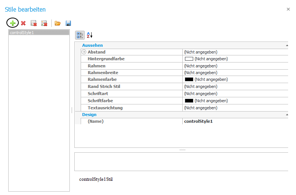Collapse the Aussehen category
Screen dimensions: 296x195
click(287, 45)
